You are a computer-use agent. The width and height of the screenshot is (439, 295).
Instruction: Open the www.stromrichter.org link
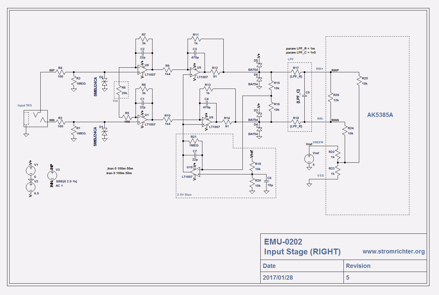[393, 251]
